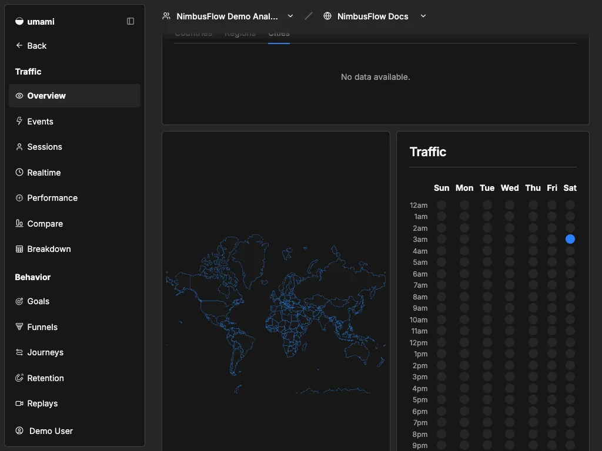Click the Behavior section heading

click(x=33, y=277)
